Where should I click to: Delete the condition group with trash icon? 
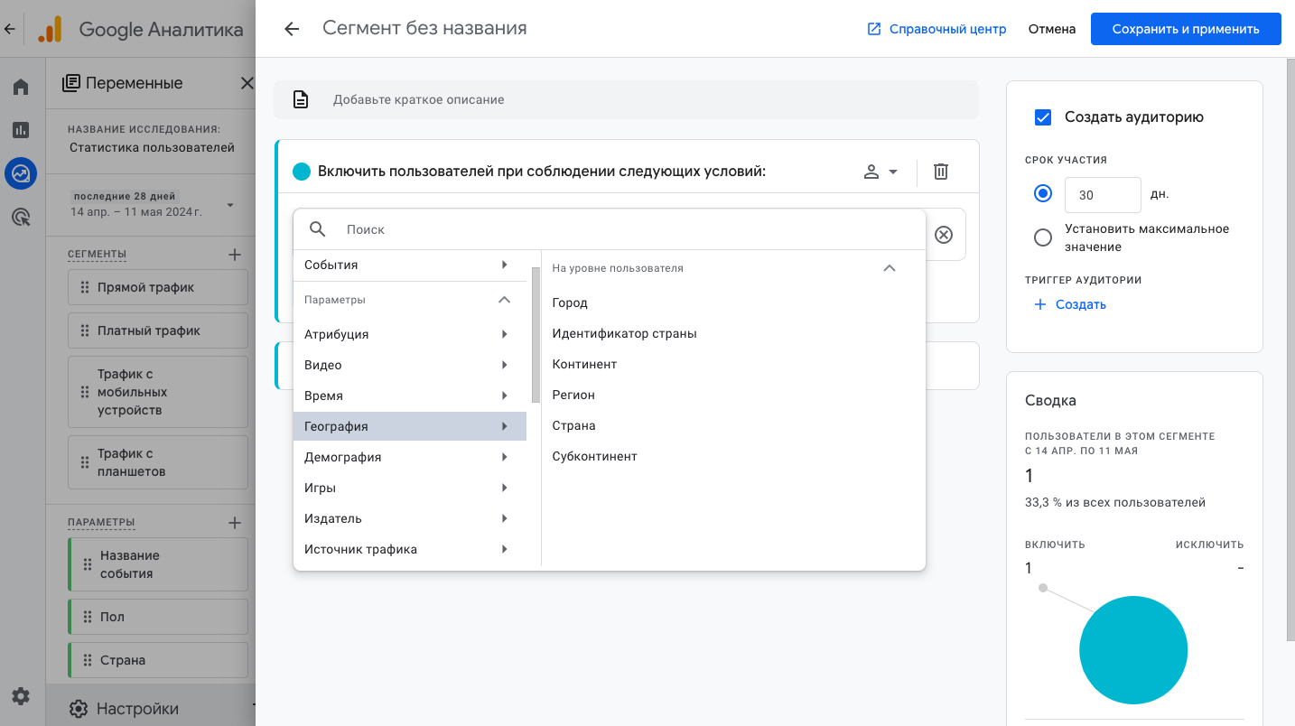941,172
